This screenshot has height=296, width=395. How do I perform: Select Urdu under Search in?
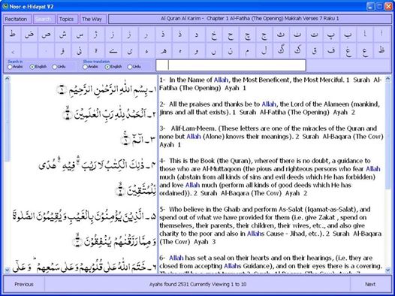pyautogui.click(x=59, y=67)
